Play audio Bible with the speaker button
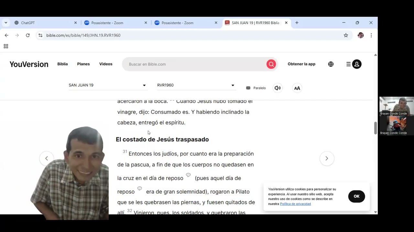The height and width of the screenshot is (232, 414). coord(278,88)
